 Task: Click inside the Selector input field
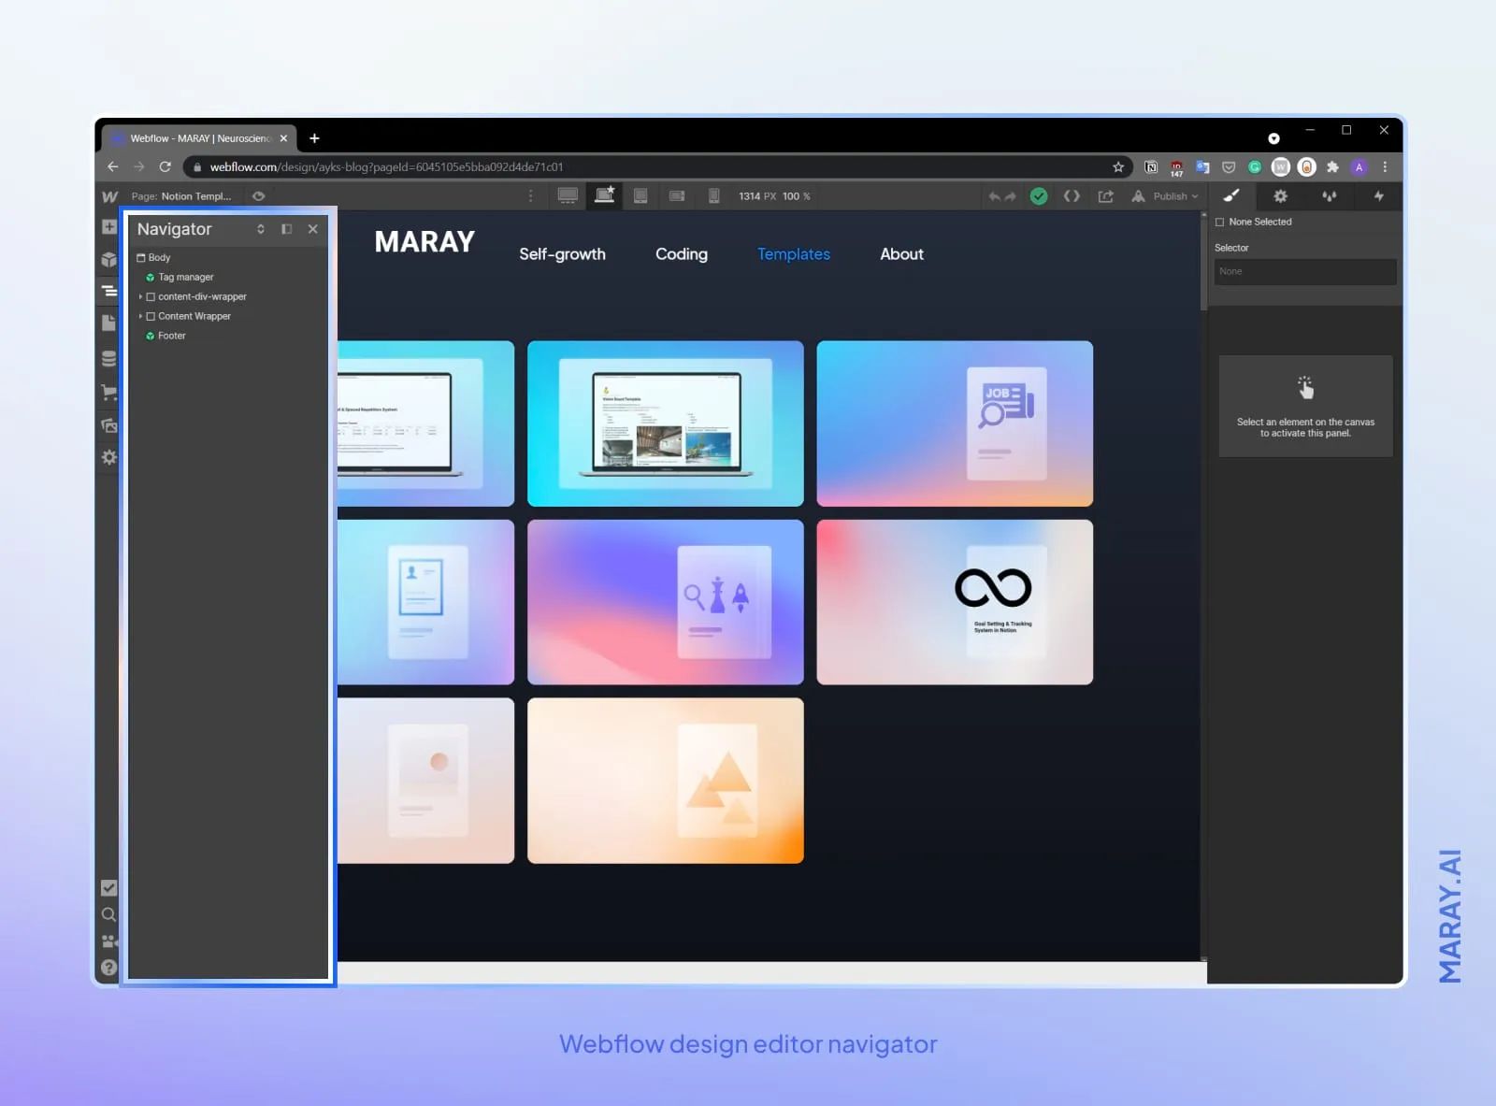click(1304, 271)
